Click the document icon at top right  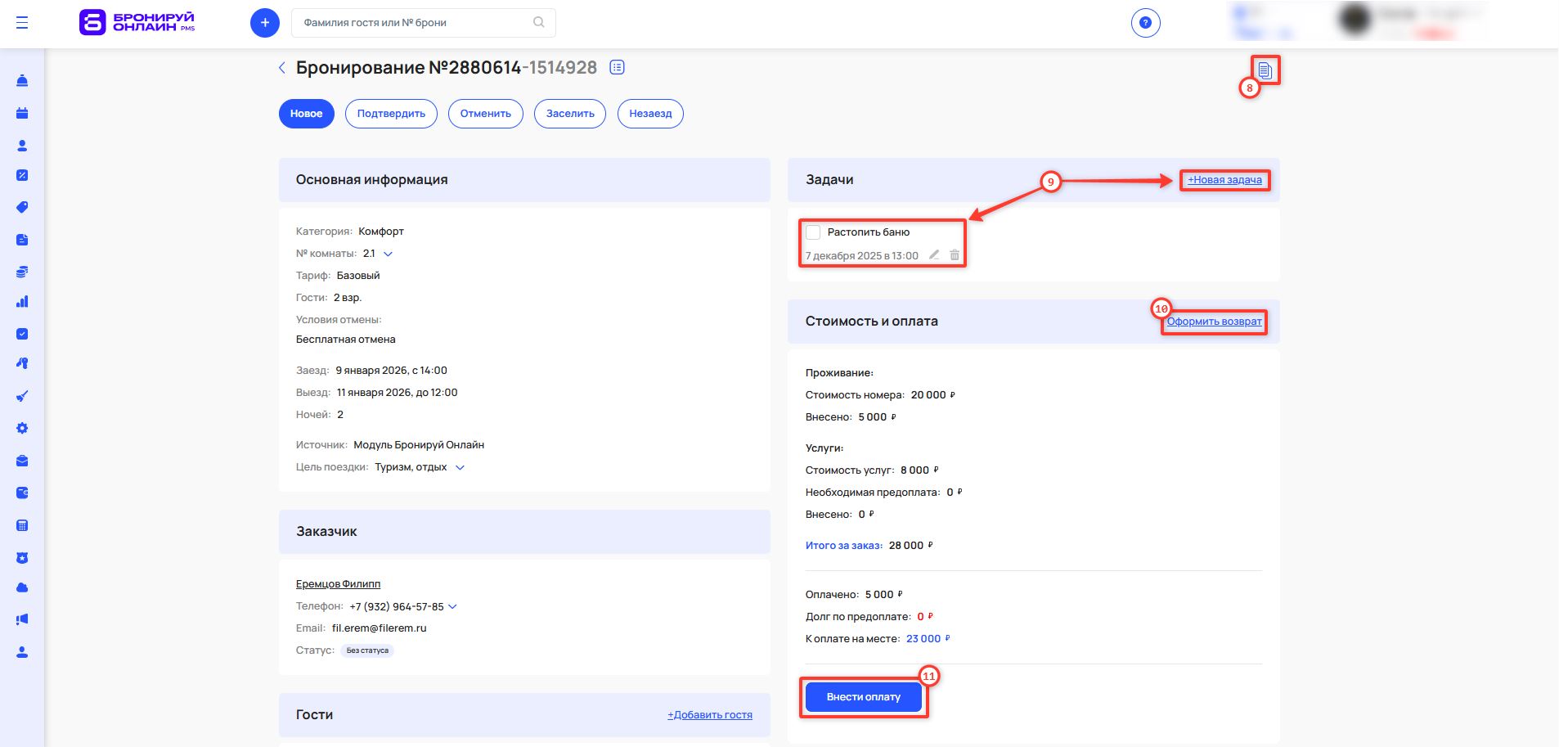pos(1265,70)
